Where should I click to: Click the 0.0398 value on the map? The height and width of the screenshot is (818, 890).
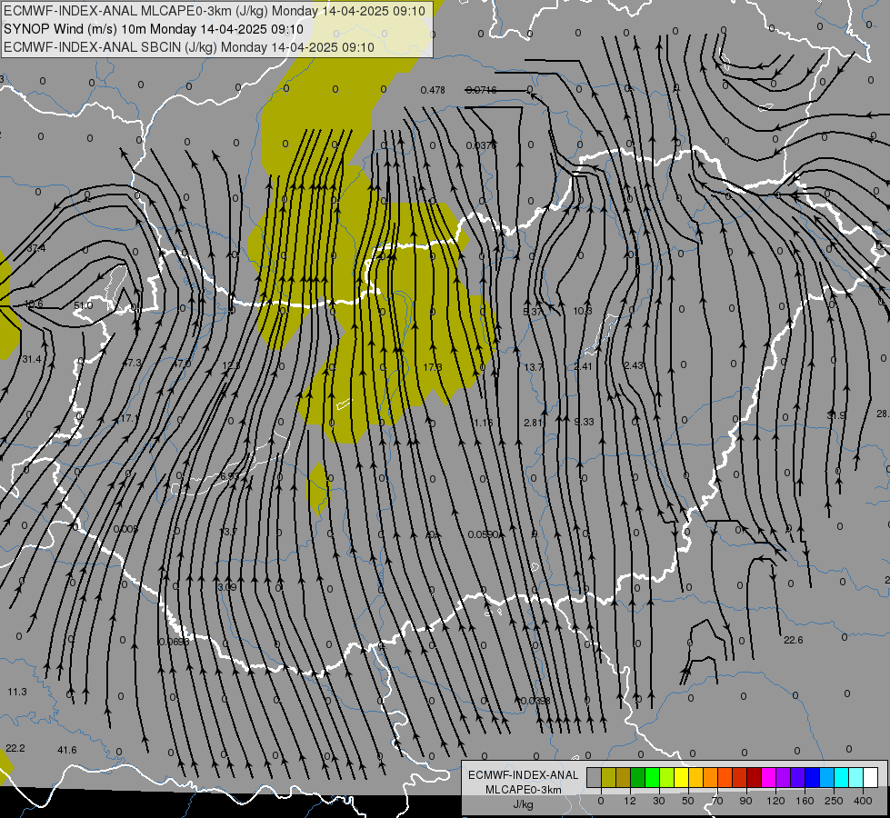(x=535, y=701)
